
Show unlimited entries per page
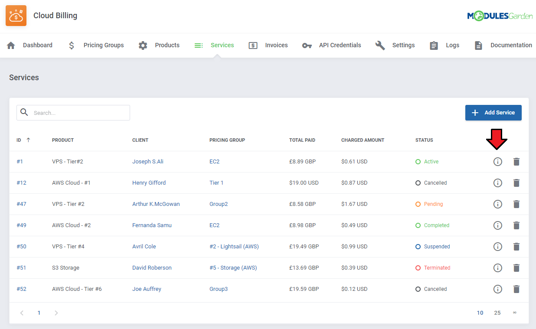[515, 313]
